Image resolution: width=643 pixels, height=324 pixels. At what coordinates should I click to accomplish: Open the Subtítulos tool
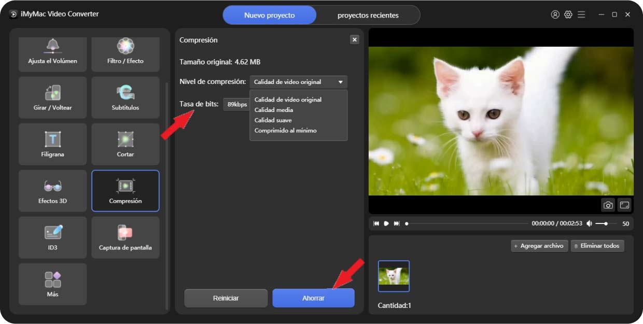[125, 97]
